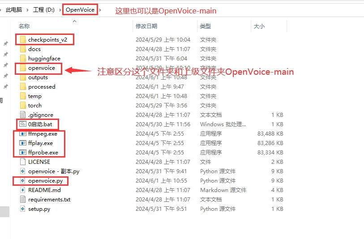This screenshot has width=364, height=239.
Task: Select the outputs folder icon
Action: pyautogui.click(x=23, y=77)
